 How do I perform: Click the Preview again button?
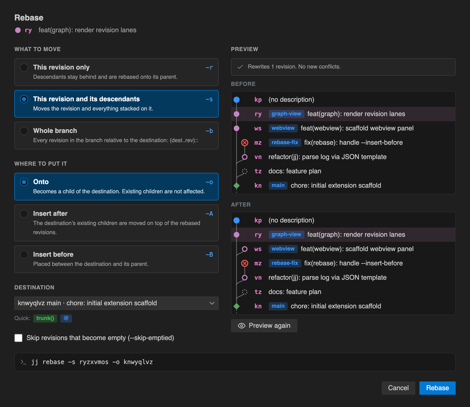pyautogui.click(x=264, y=326)
